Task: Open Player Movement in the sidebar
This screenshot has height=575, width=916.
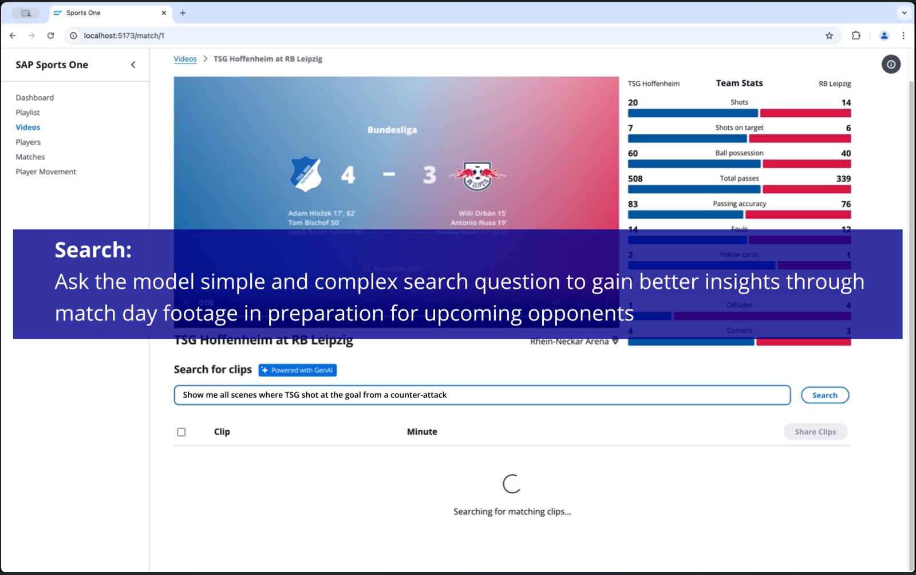Action: [46, 172]
